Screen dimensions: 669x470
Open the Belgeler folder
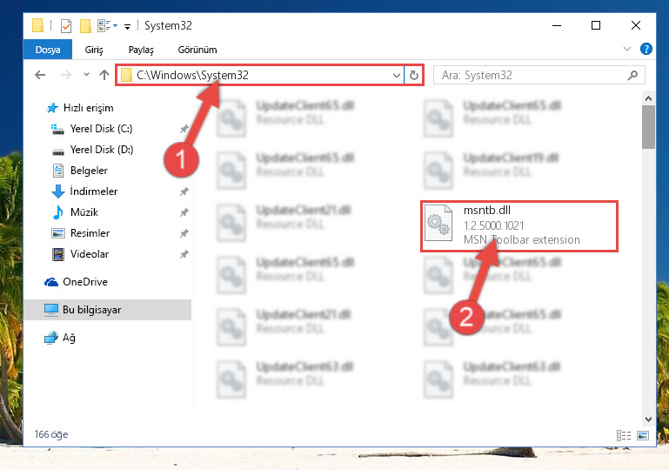point(89,171)
